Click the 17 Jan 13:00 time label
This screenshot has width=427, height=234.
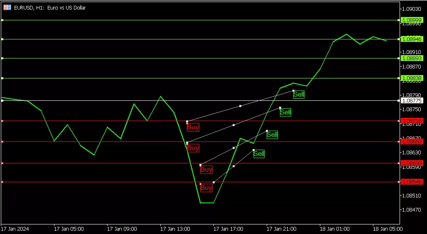coord(175,229)
